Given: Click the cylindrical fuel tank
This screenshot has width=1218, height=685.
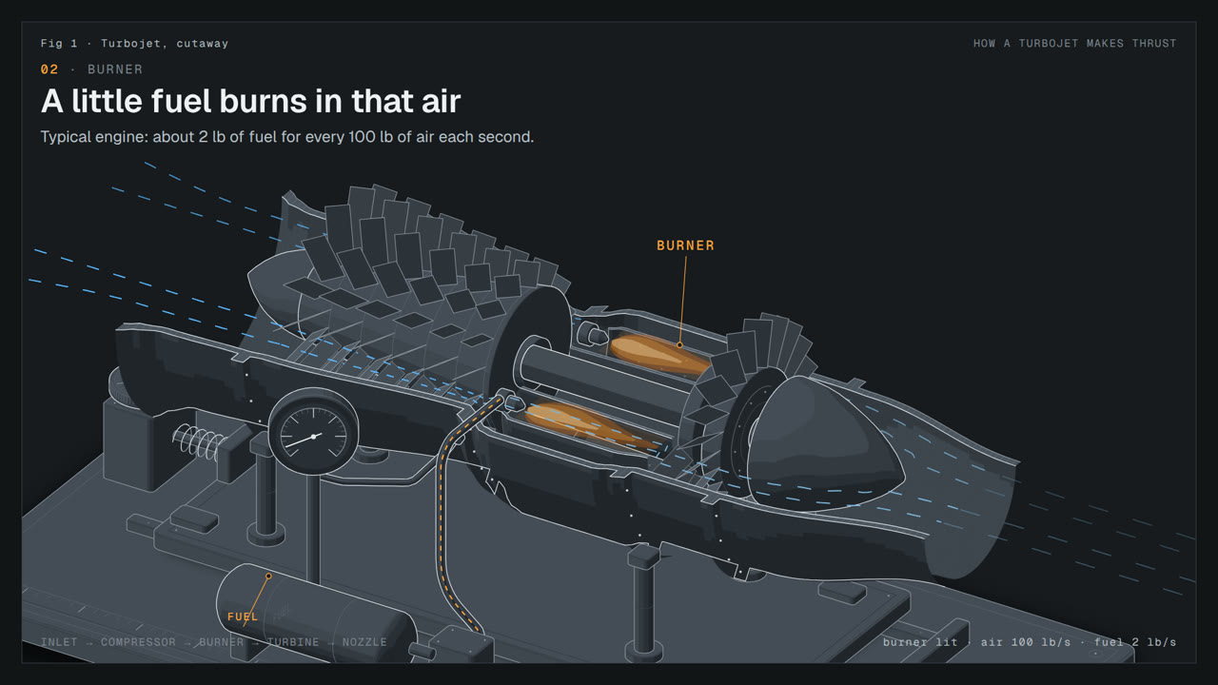Looking at the screenshot, I should pyautogui.click(x=319, y=612).
